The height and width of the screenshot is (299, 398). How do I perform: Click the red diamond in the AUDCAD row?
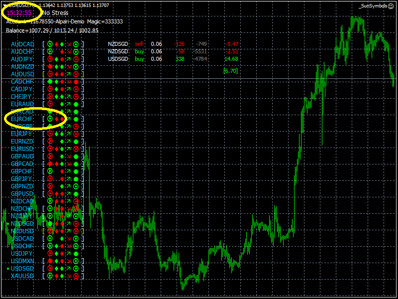coord(57,44)
